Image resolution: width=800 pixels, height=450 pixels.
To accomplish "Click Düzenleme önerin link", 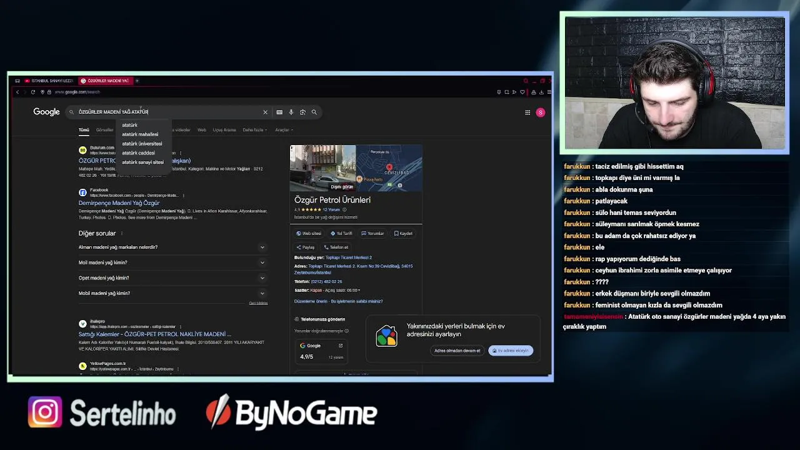I will [x=311, y=301].
